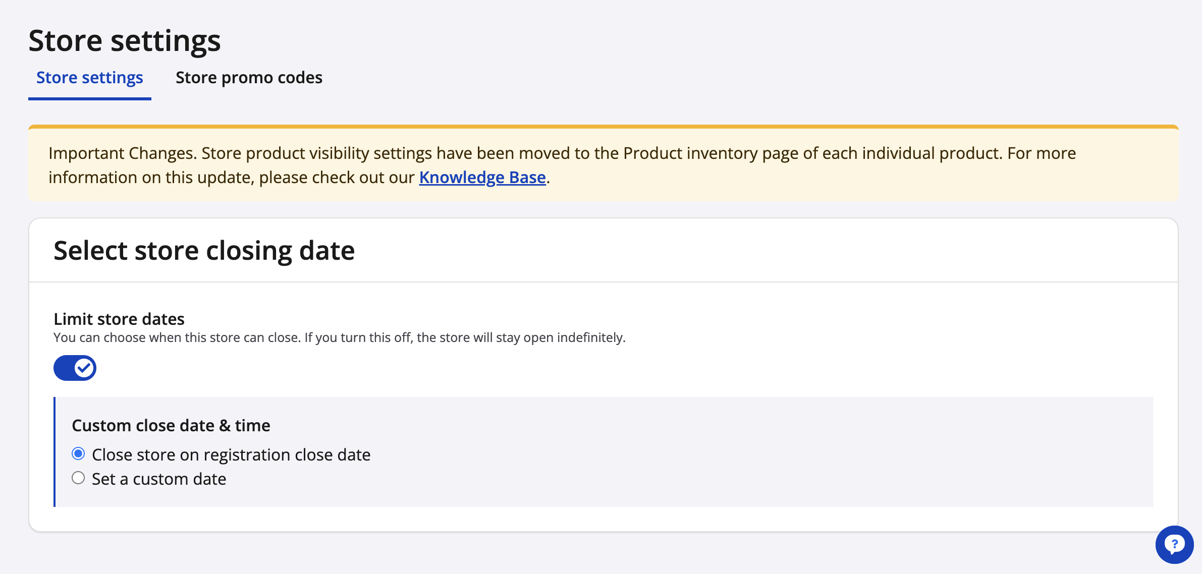Click the Select store closing date heading

click(x=204, y=251)
